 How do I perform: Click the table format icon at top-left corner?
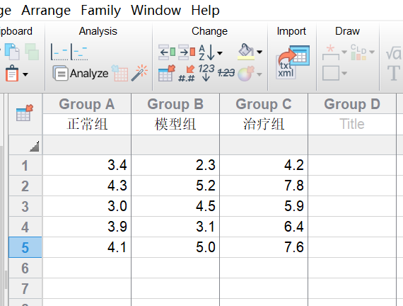click(x=25, y=113)
